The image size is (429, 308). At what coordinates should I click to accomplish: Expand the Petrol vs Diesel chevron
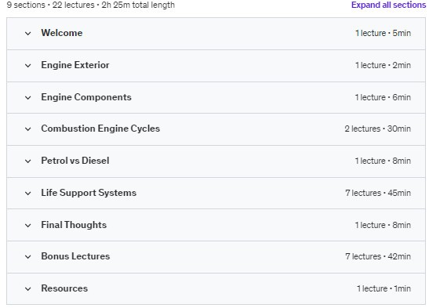tap(28, 161)
